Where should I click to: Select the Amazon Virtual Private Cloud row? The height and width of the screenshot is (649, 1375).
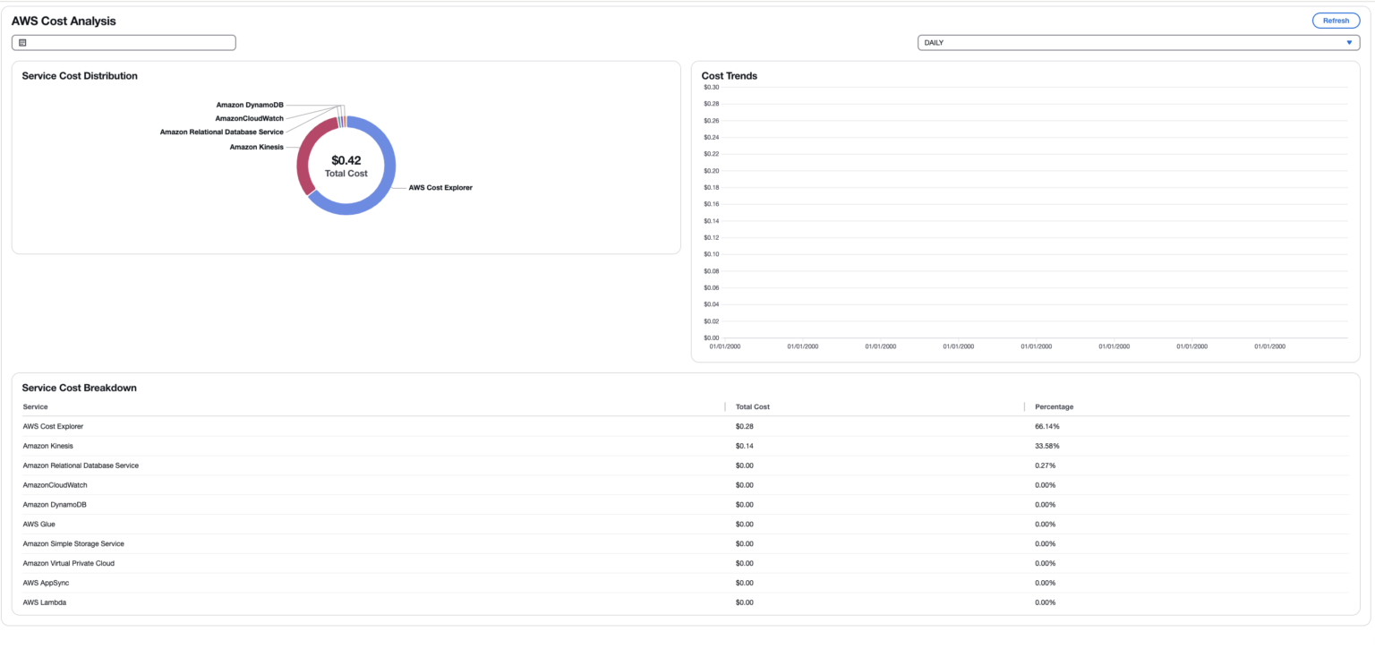(686, 564)
